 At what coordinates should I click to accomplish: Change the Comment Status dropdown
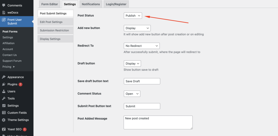[132, 94]
